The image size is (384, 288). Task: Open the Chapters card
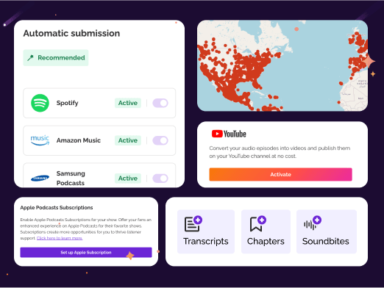(x=266, y=231)
